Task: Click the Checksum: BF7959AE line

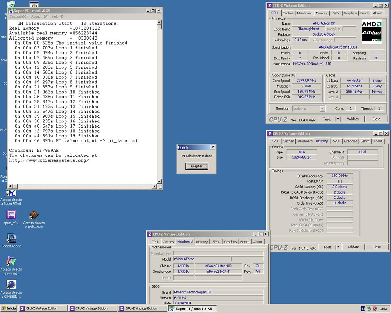Action: pyautogui.click(x=34, y=151)
